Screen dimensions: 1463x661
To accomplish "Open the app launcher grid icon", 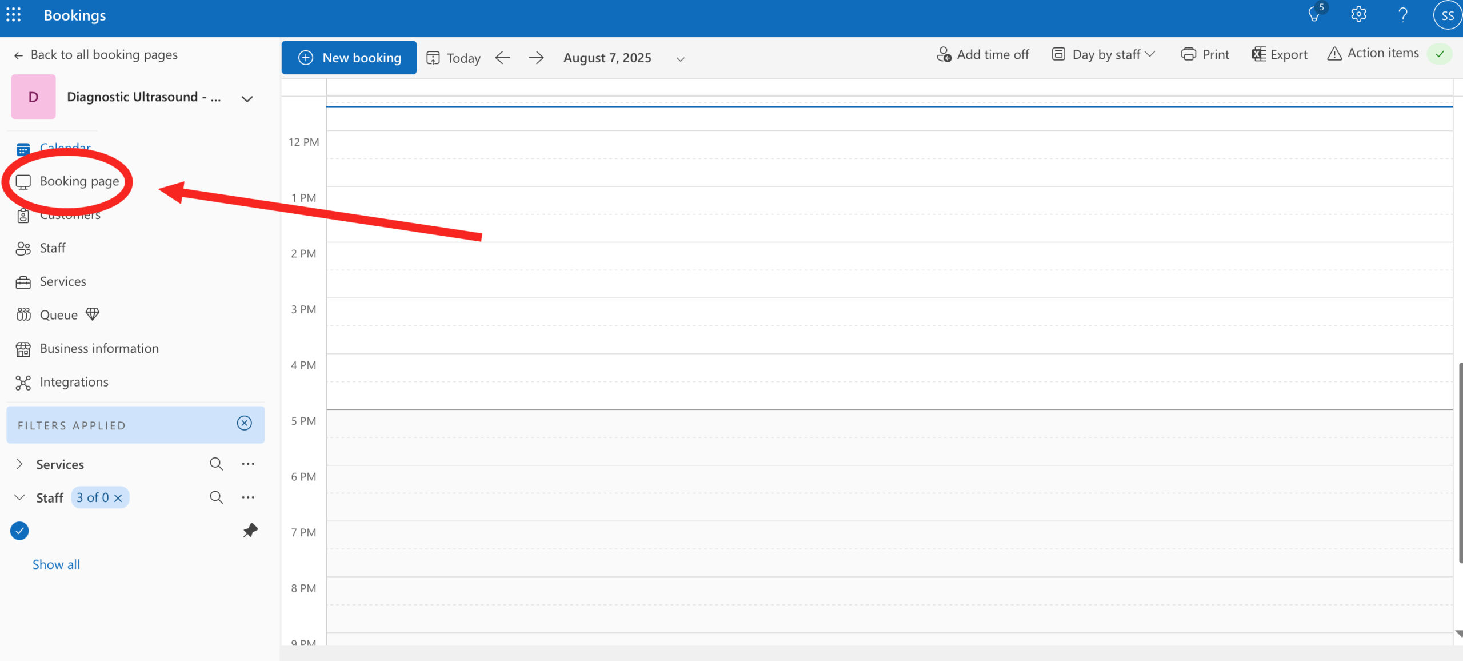I will (14, 15).
